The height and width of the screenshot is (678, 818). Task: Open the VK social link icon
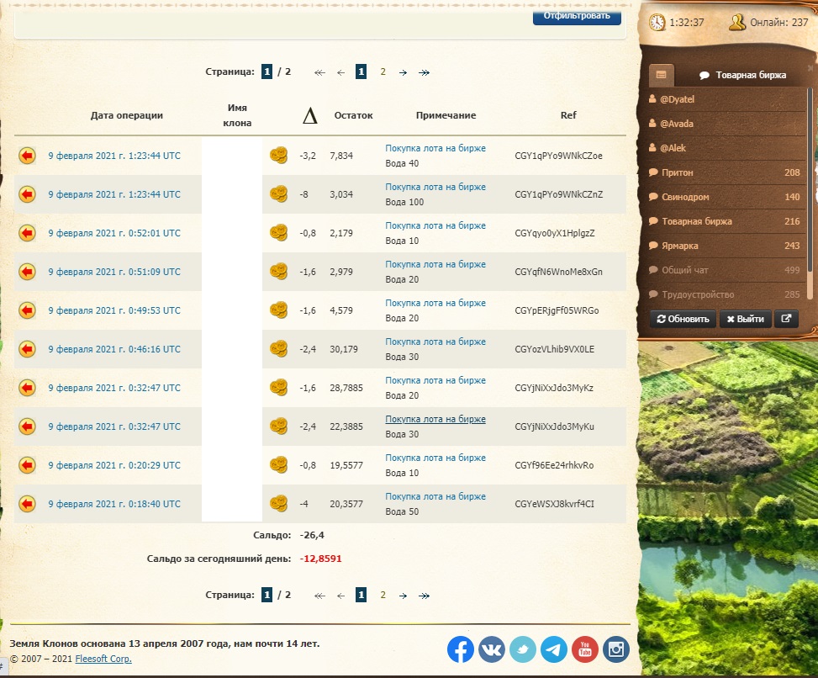click(x=492, y=649)
